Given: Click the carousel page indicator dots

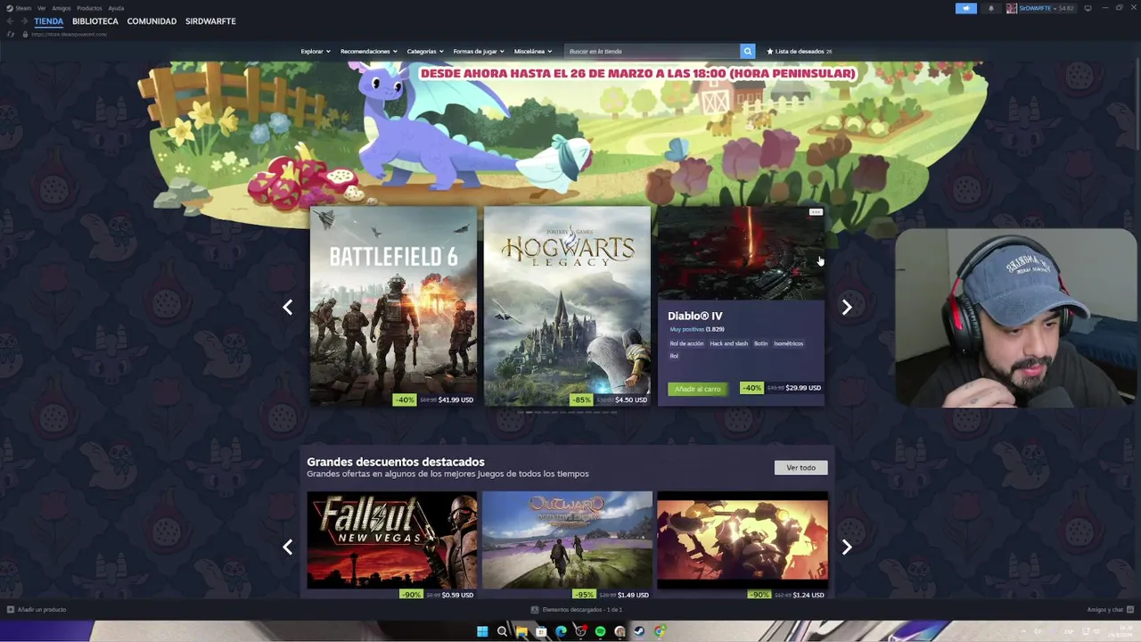Looking at the screenshot, I should click(567, 412).
